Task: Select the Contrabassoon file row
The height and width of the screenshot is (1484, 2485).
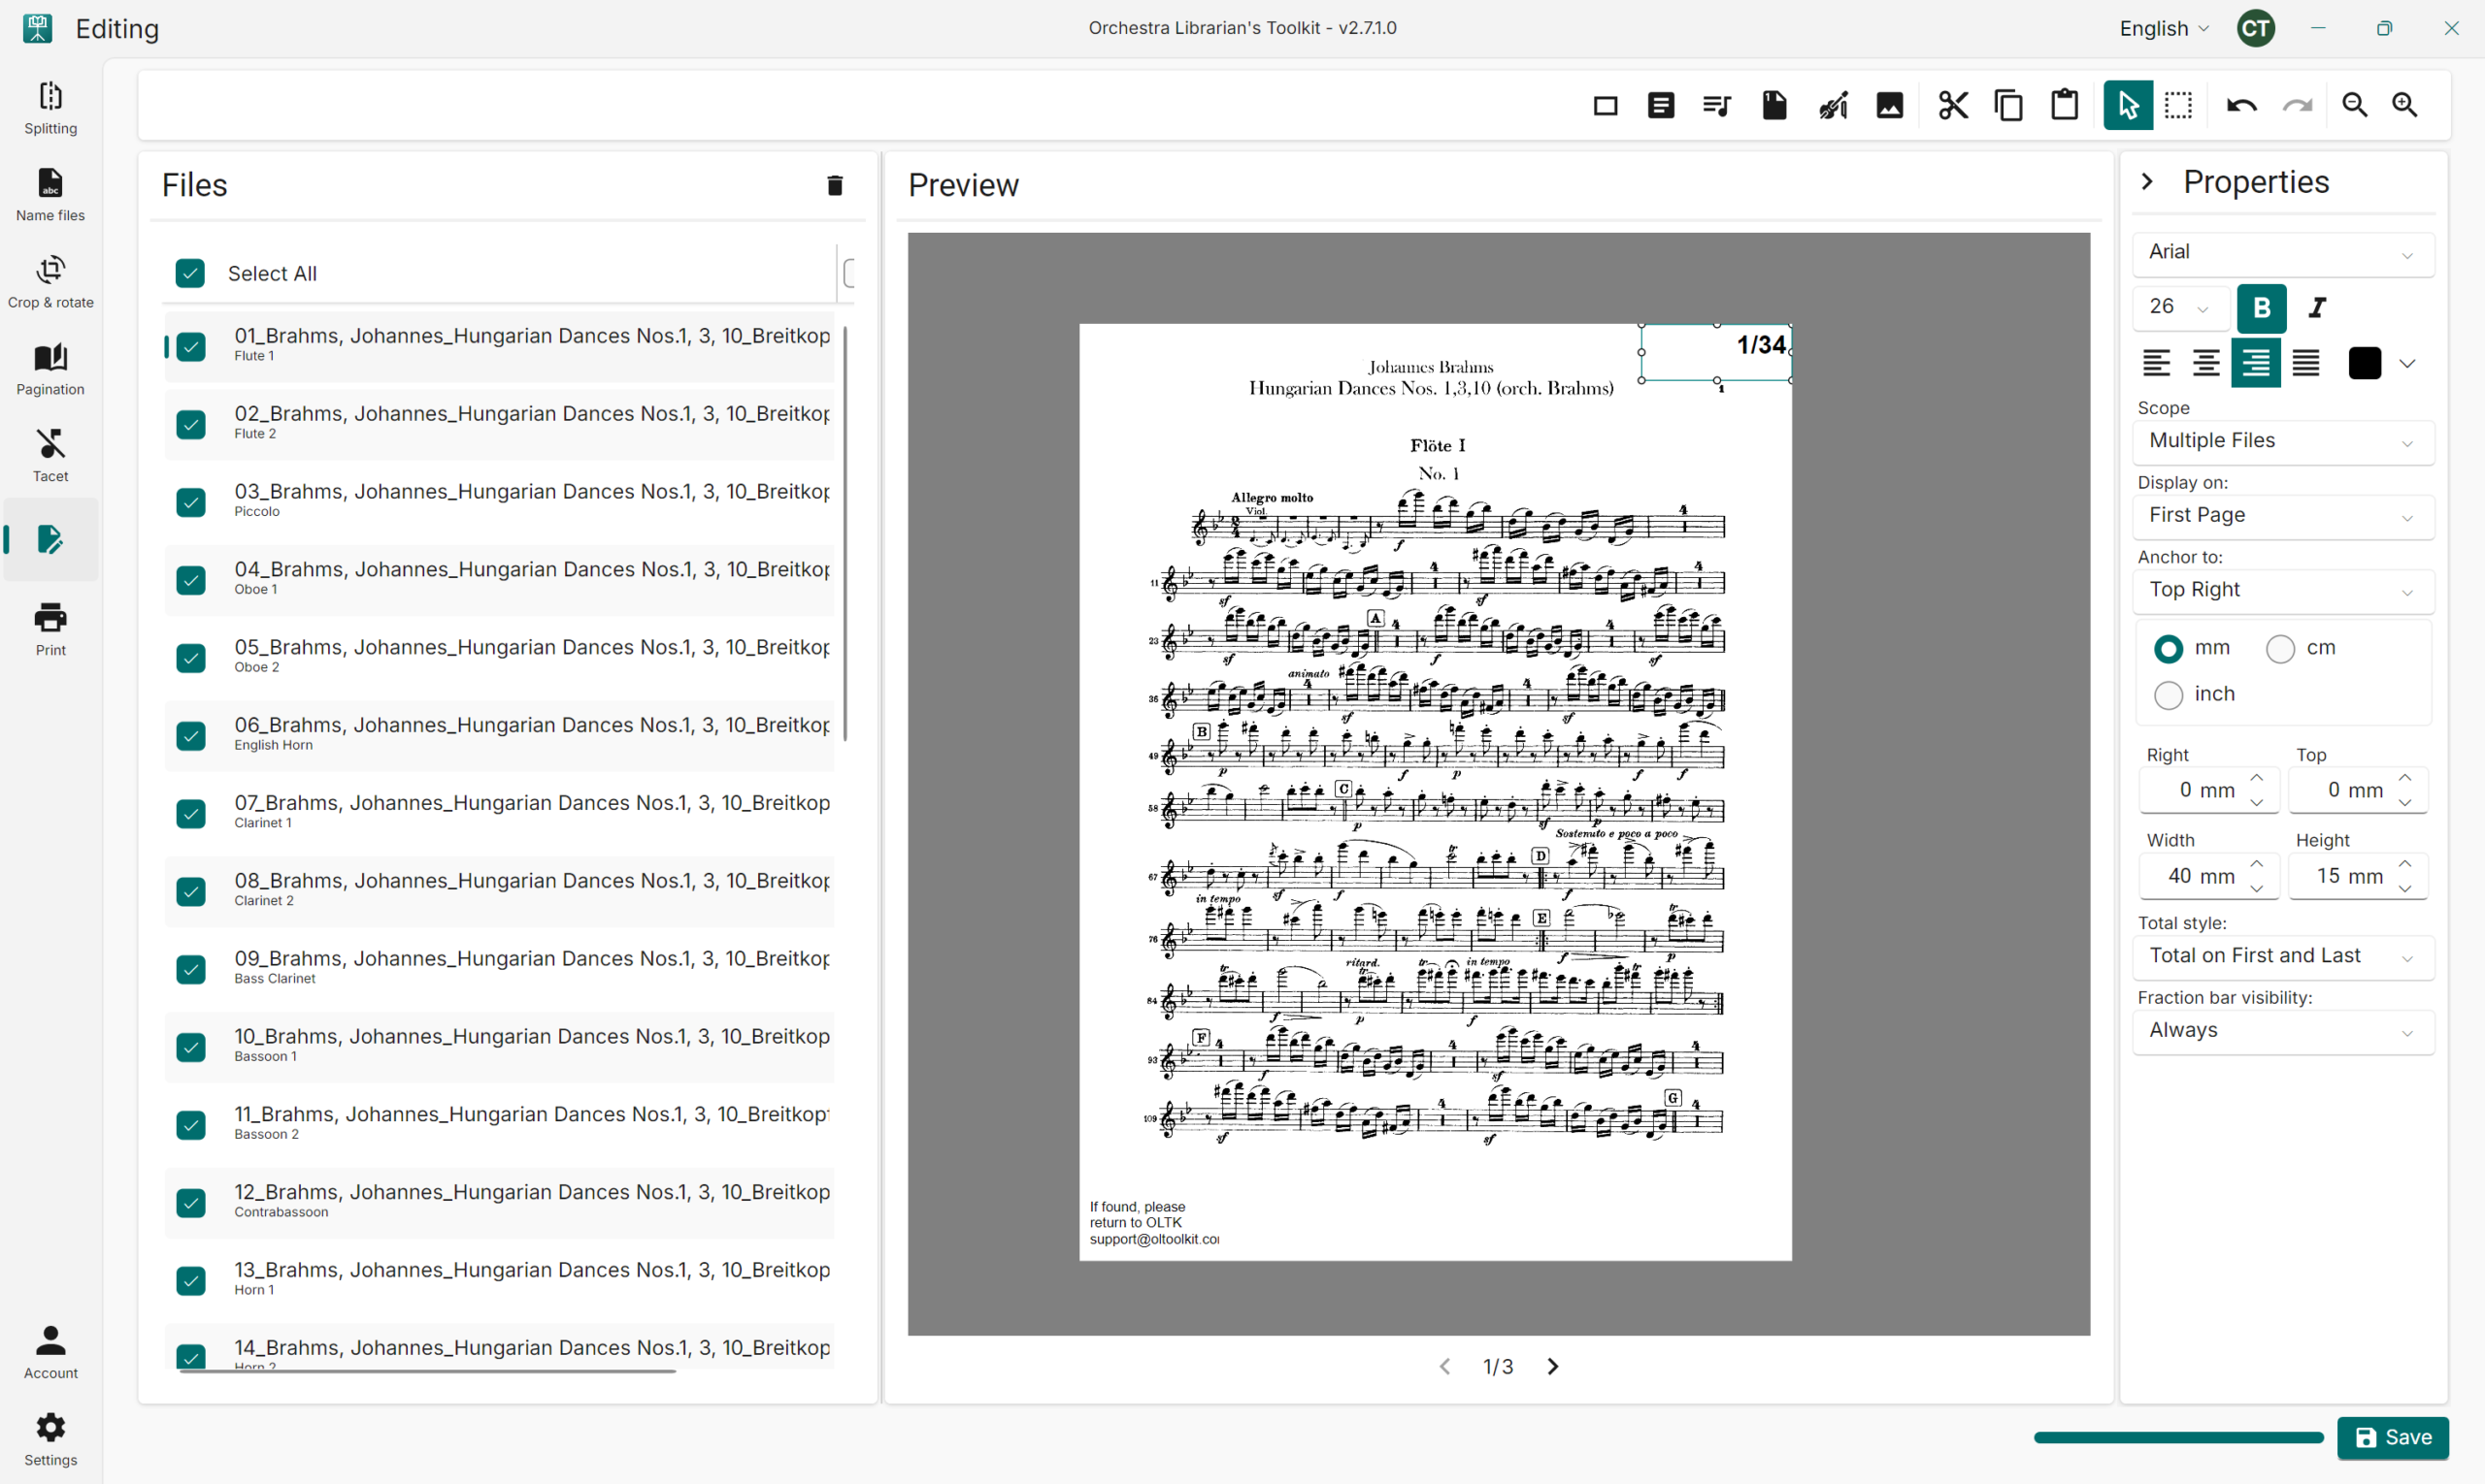Action: (x=499, y=1203)
